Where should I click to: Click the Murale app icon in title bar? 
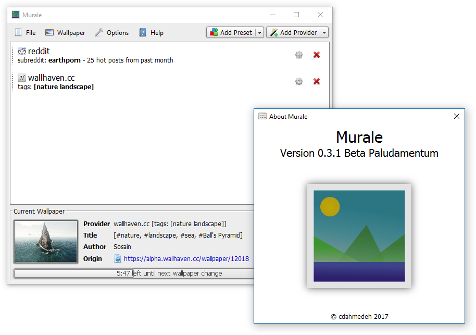[16, 15]
